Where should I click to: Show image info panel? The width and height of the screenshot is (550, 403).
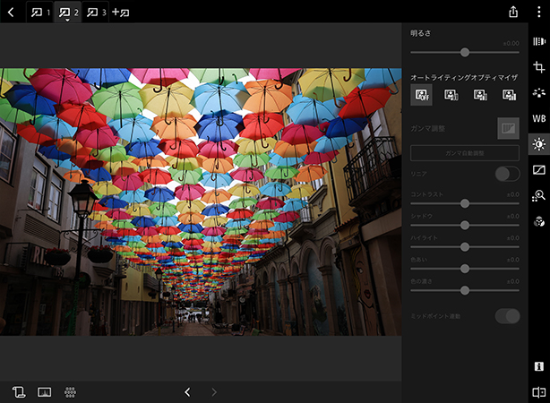pos(538,366)
